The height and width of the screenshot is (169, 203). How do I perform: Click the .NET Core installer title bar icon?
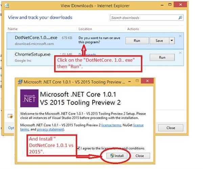click(x=20, y=81)
